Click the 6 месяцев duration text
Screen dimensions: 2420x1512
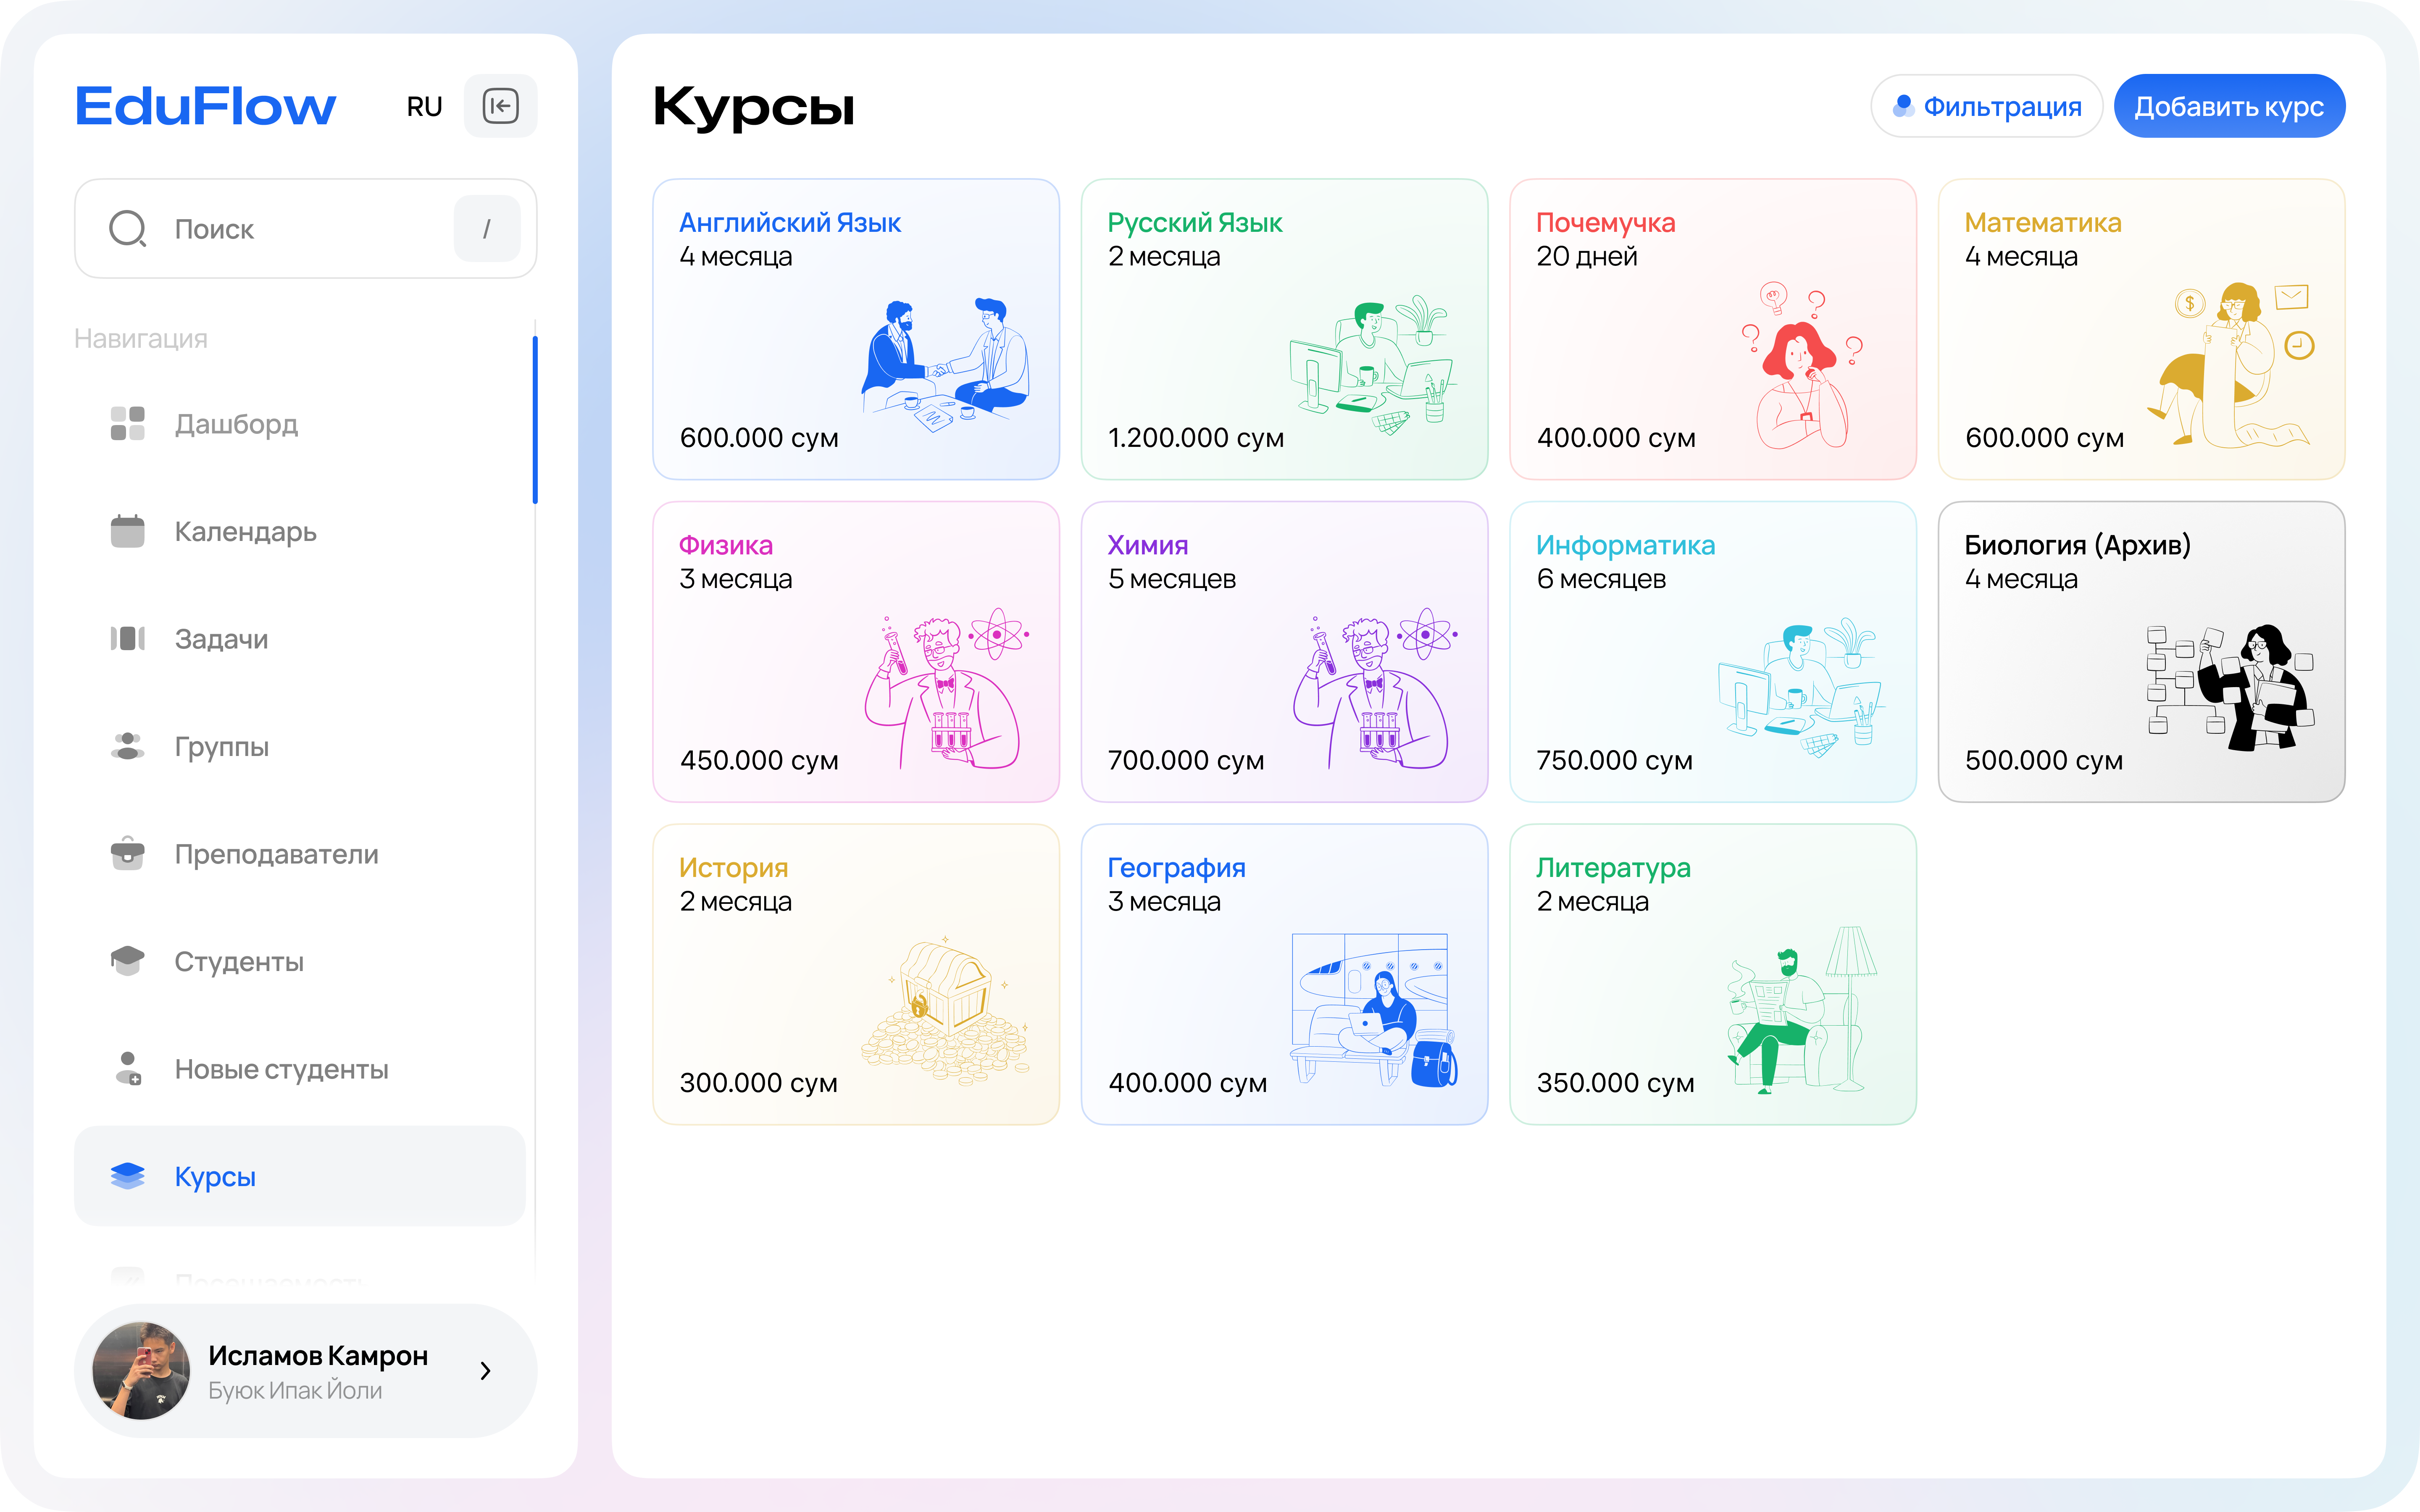tap(1601, 579)
